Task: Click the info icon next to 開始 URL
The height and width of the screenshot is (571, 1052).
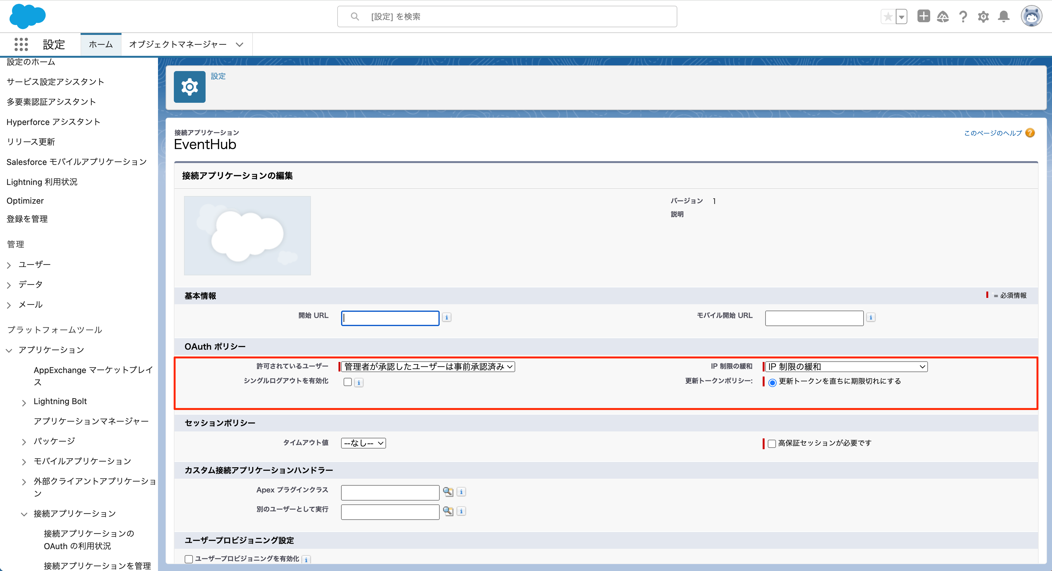Action: point(447,317)
